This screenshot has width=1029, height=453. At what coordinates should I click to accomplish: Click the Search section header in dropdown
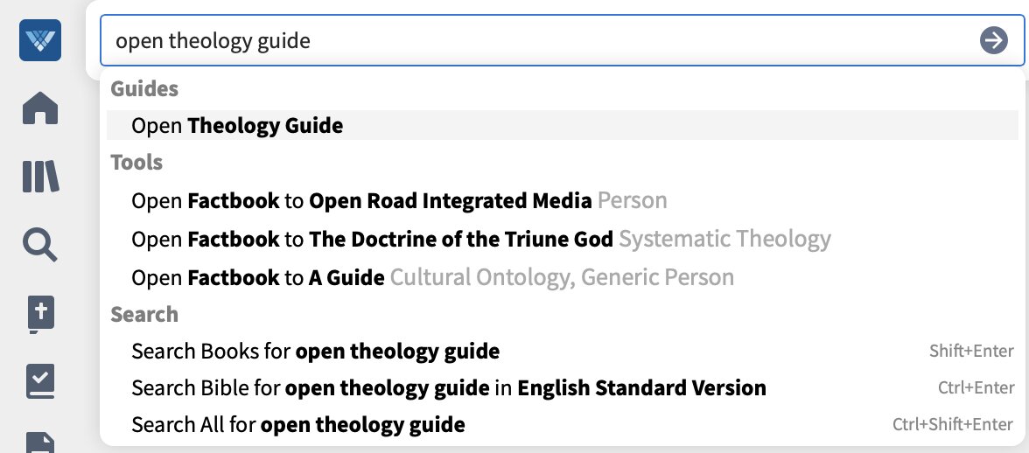click(x=144, y=315)
